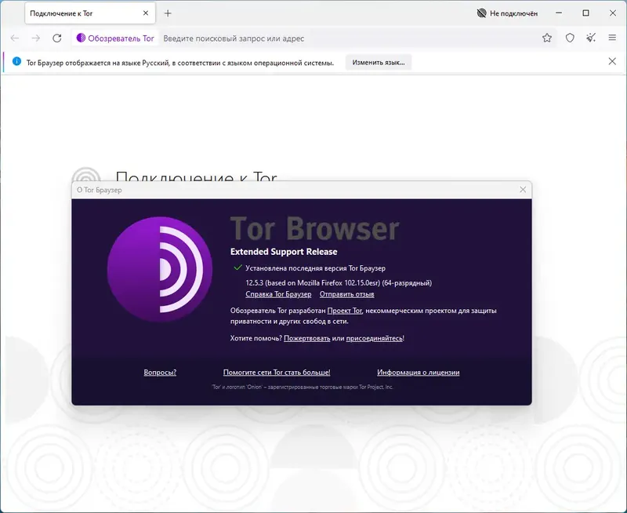
Task: Click the присоединяйтесь link
Action: pyautogui.click(x=375, y=339)
